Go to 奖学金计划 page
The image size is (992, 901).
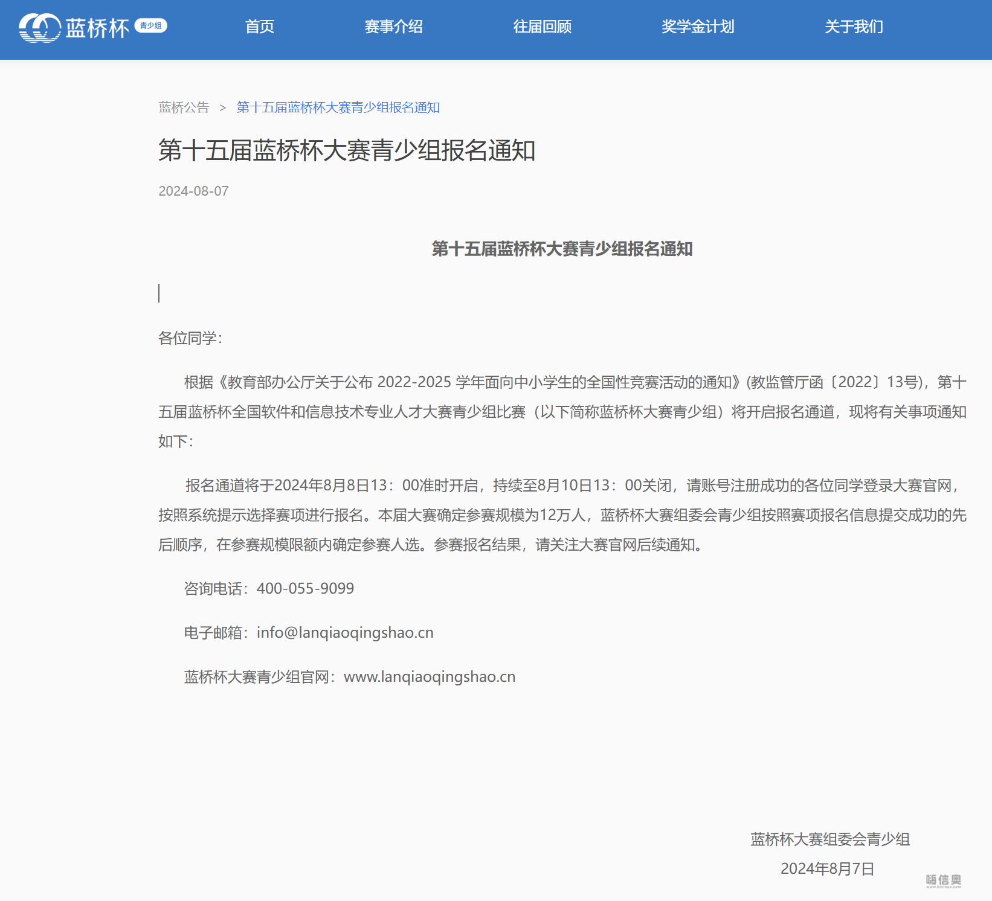(698, 27)
